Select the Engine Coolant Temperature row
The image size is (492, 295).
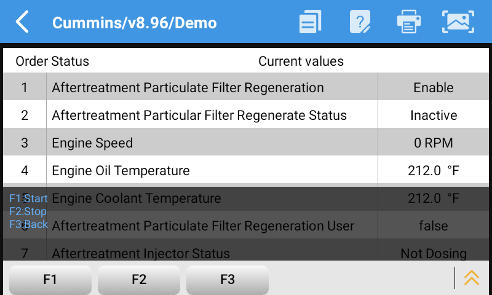tap(137, 199)
